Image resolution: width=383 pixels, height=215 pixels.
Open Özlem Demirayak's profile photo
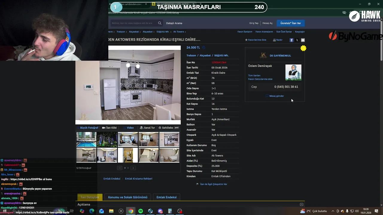click(293, 72)
